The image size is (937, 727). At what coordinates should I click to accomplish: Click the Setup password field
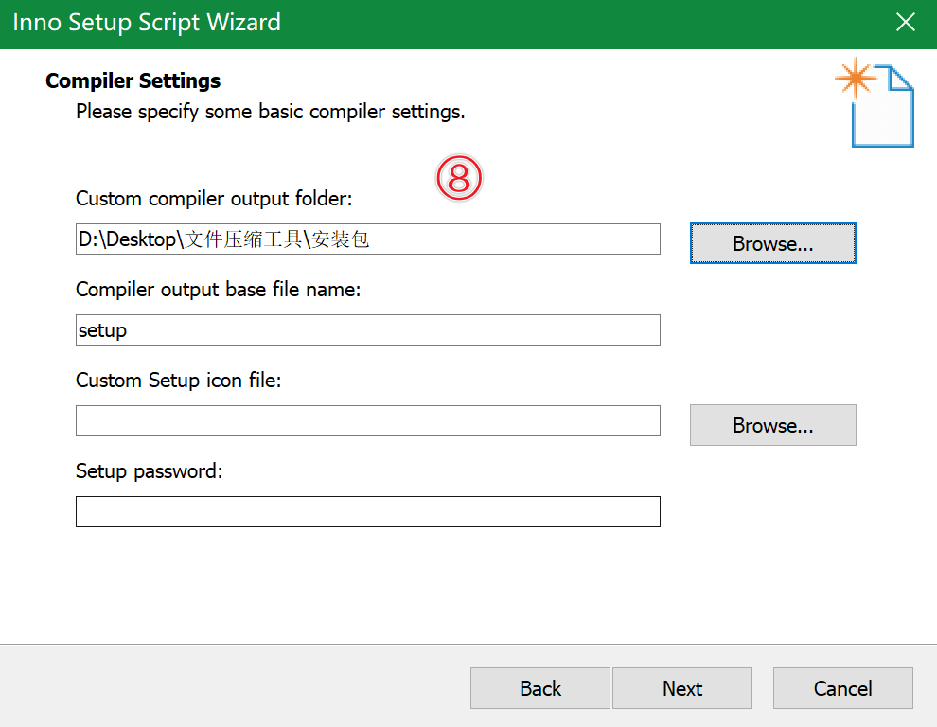tap(368, 512)
